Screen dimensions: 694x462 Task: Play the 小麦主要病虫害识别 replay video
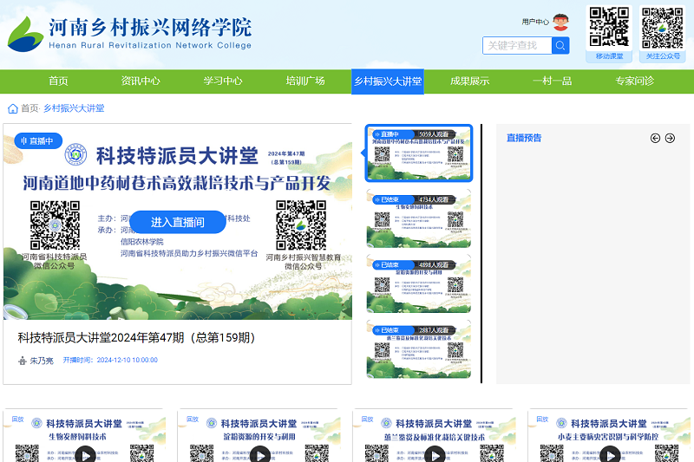coord(608,453)
